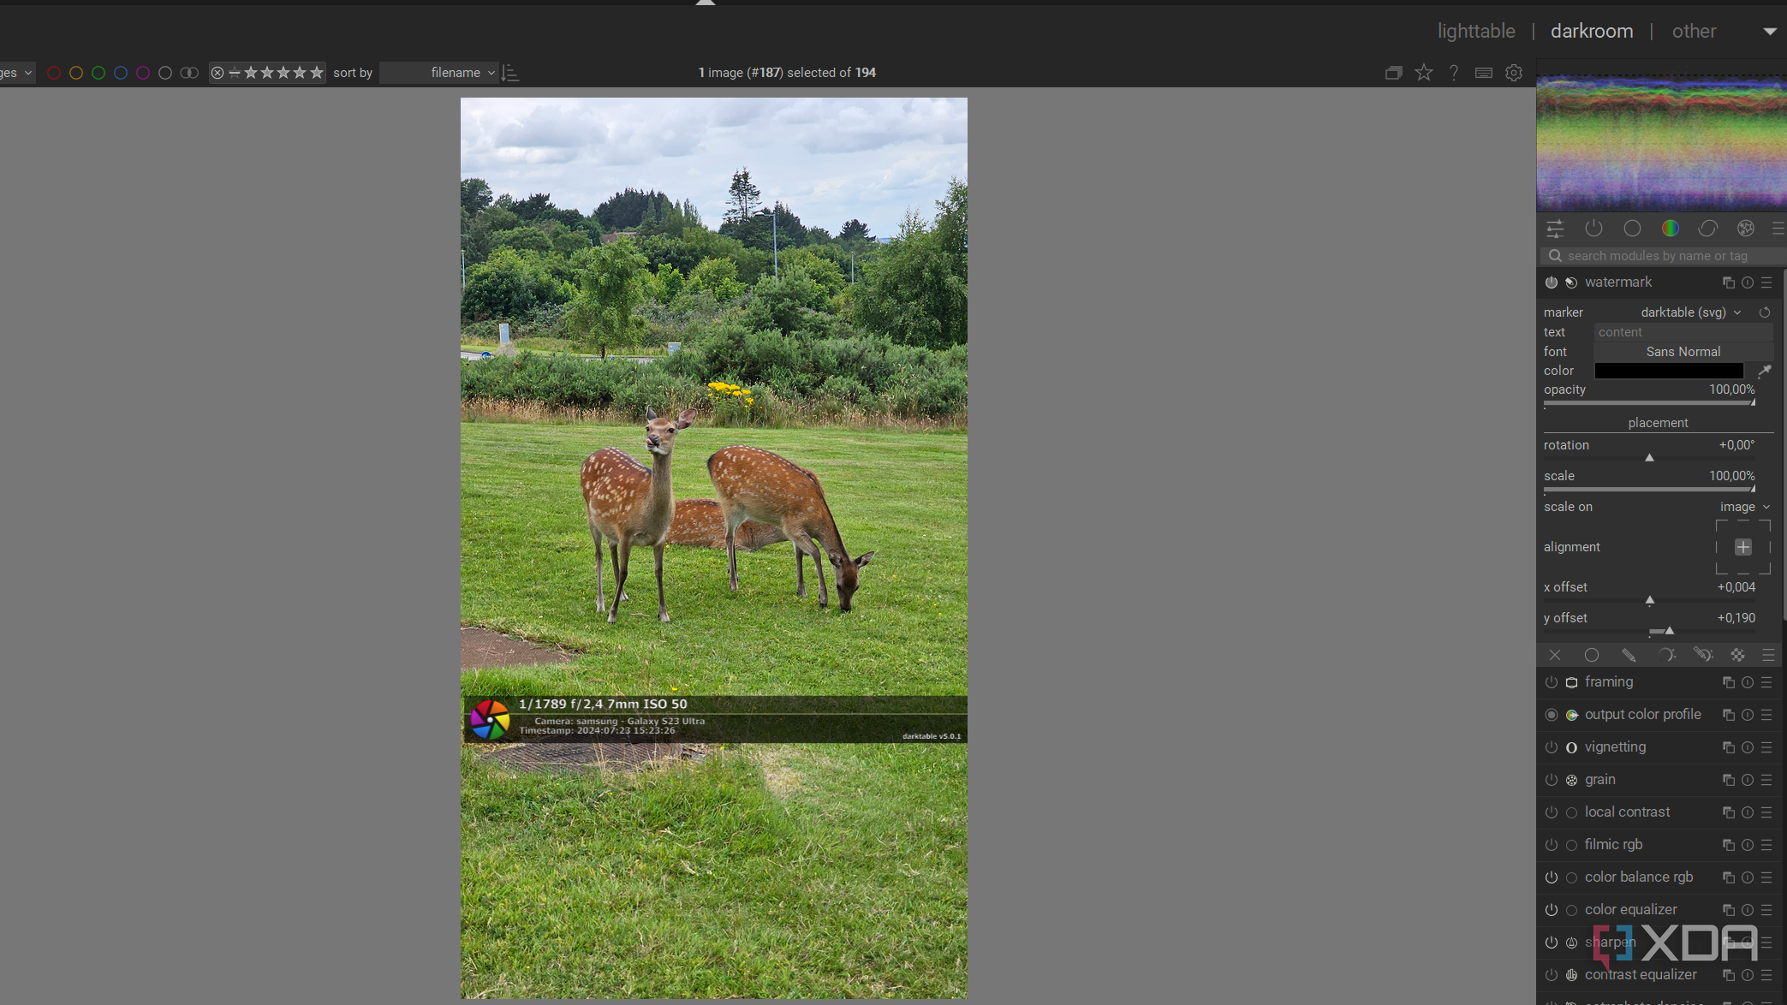This screenshot has height=1005, width=1787.
Task: Select raster mask icon
Action: tap(1737, 655)
